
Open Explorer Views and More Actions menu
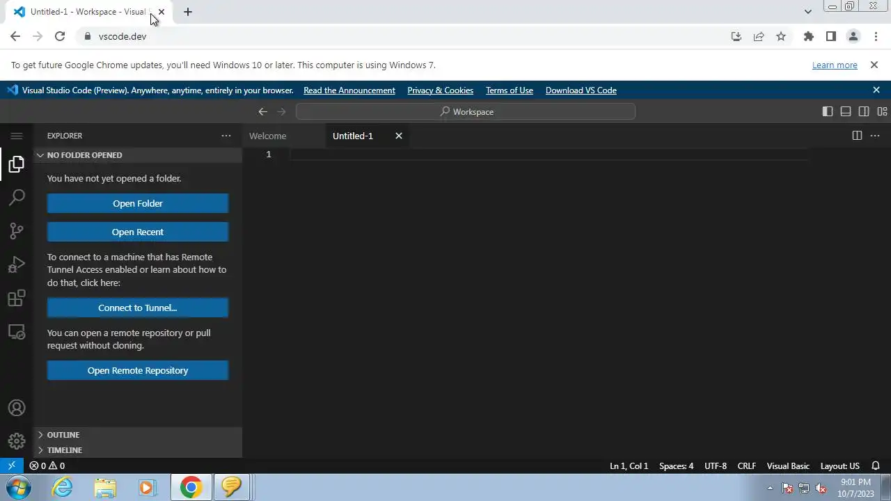[x=226, y=136]
